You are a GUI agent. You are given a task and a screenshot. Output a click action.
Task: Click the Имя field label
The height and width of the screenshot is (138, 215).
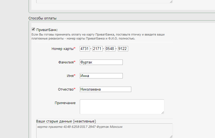pyautogui.click(x=68, y=76)
